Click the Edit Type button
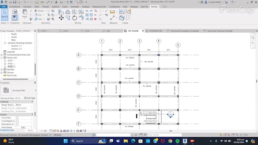 pyautogui.click(x=30, y=98)
